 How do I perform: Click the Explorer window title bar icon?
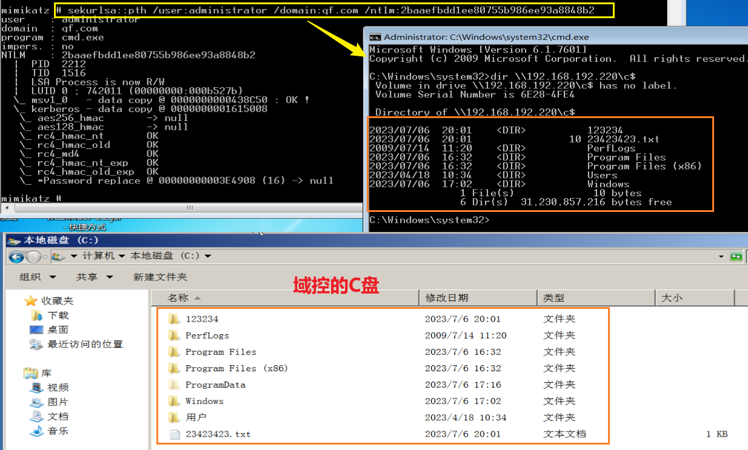click(x=14, y=240)
